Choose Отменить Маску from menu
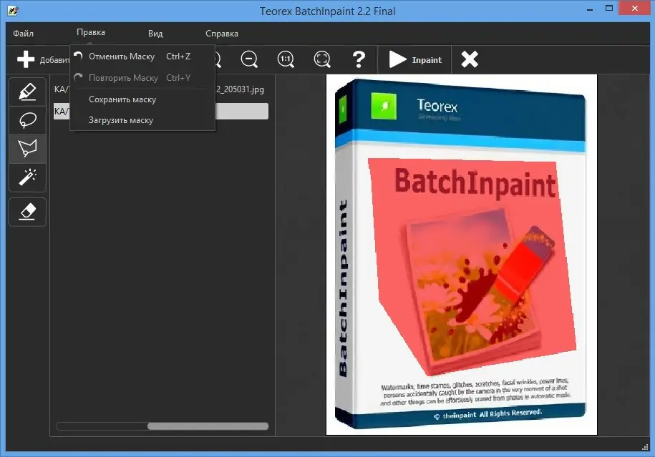The height and width of the screenshot is (457, 655). (x=142, y=56)
